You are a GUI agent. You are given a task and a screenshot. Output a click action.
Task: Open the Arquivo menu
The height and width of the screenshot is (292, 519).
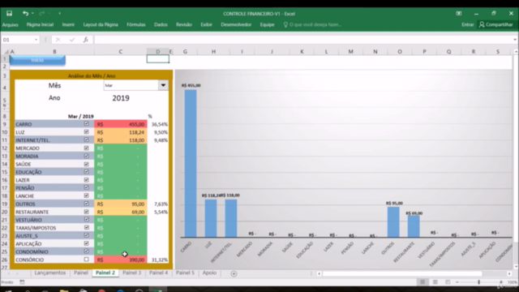(11, 24)
